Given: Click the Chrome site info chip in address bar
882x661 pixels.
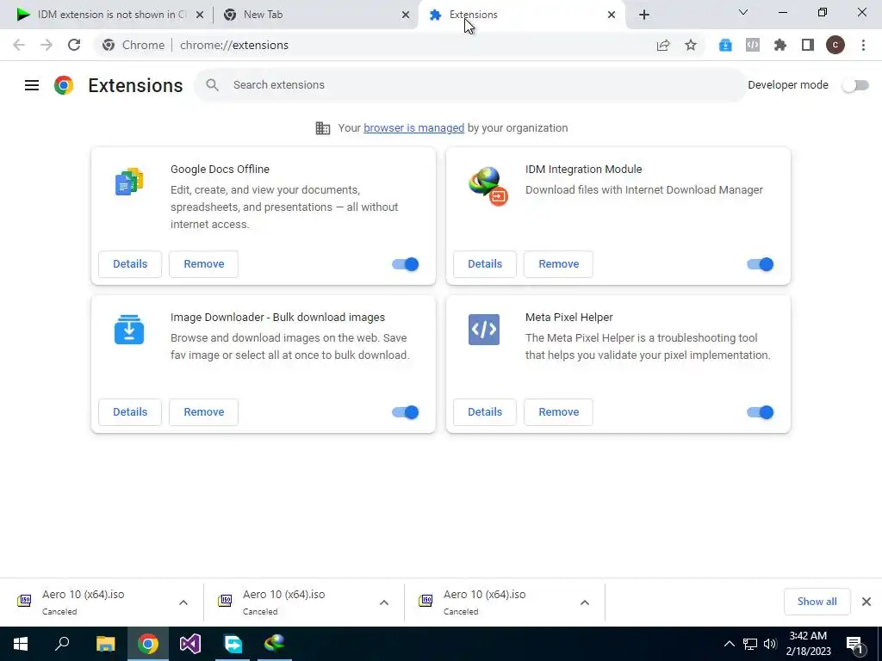Looking at the screenshot, I should (134, 45).
